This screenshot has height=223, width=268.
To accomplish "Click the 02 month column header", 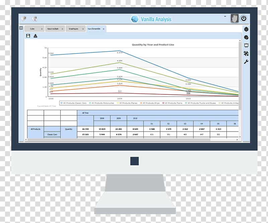I will pyautogui.click(x=169, y=124).
